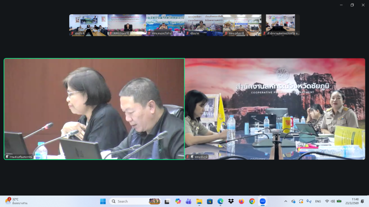This screenshot has width=369, height=207.
Task: Switch ENG input language indicator
Action: pos(318,201)
